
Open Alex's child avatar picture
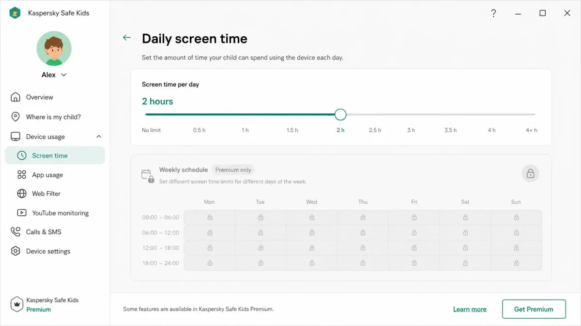point(54,48)
